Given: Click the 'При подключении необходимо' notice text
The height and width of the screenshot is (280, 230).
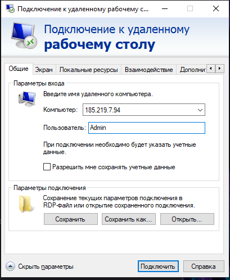Looking at the screenshot, I should 120,148.
